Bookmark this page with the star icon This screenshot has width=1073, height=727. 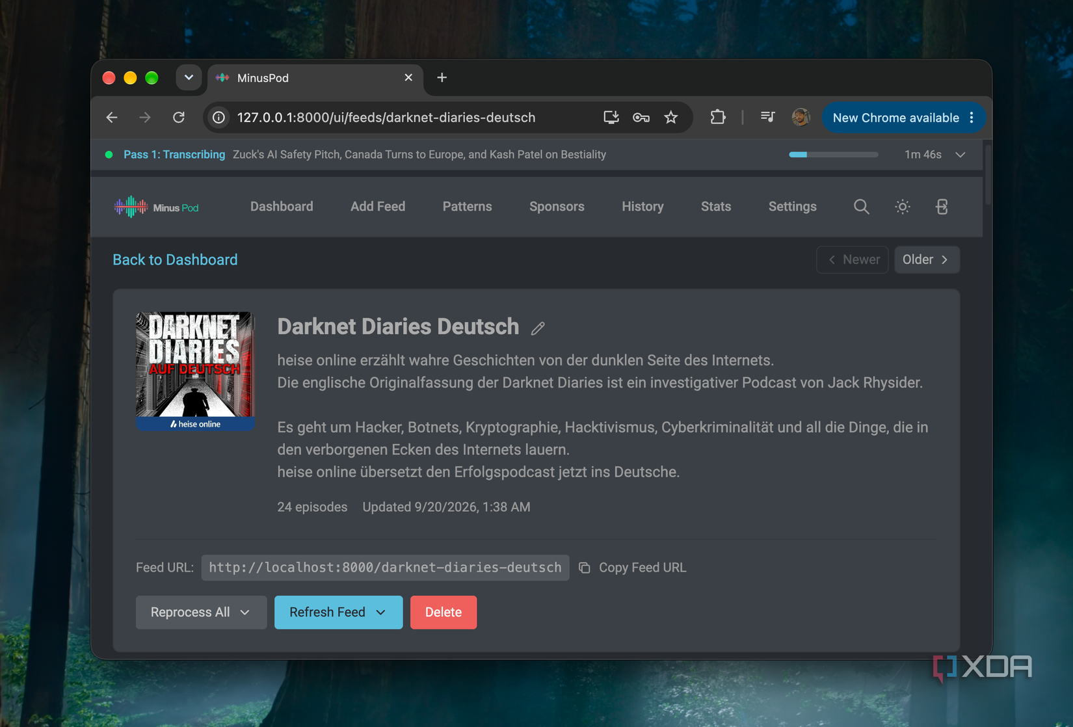pos(671,118)
